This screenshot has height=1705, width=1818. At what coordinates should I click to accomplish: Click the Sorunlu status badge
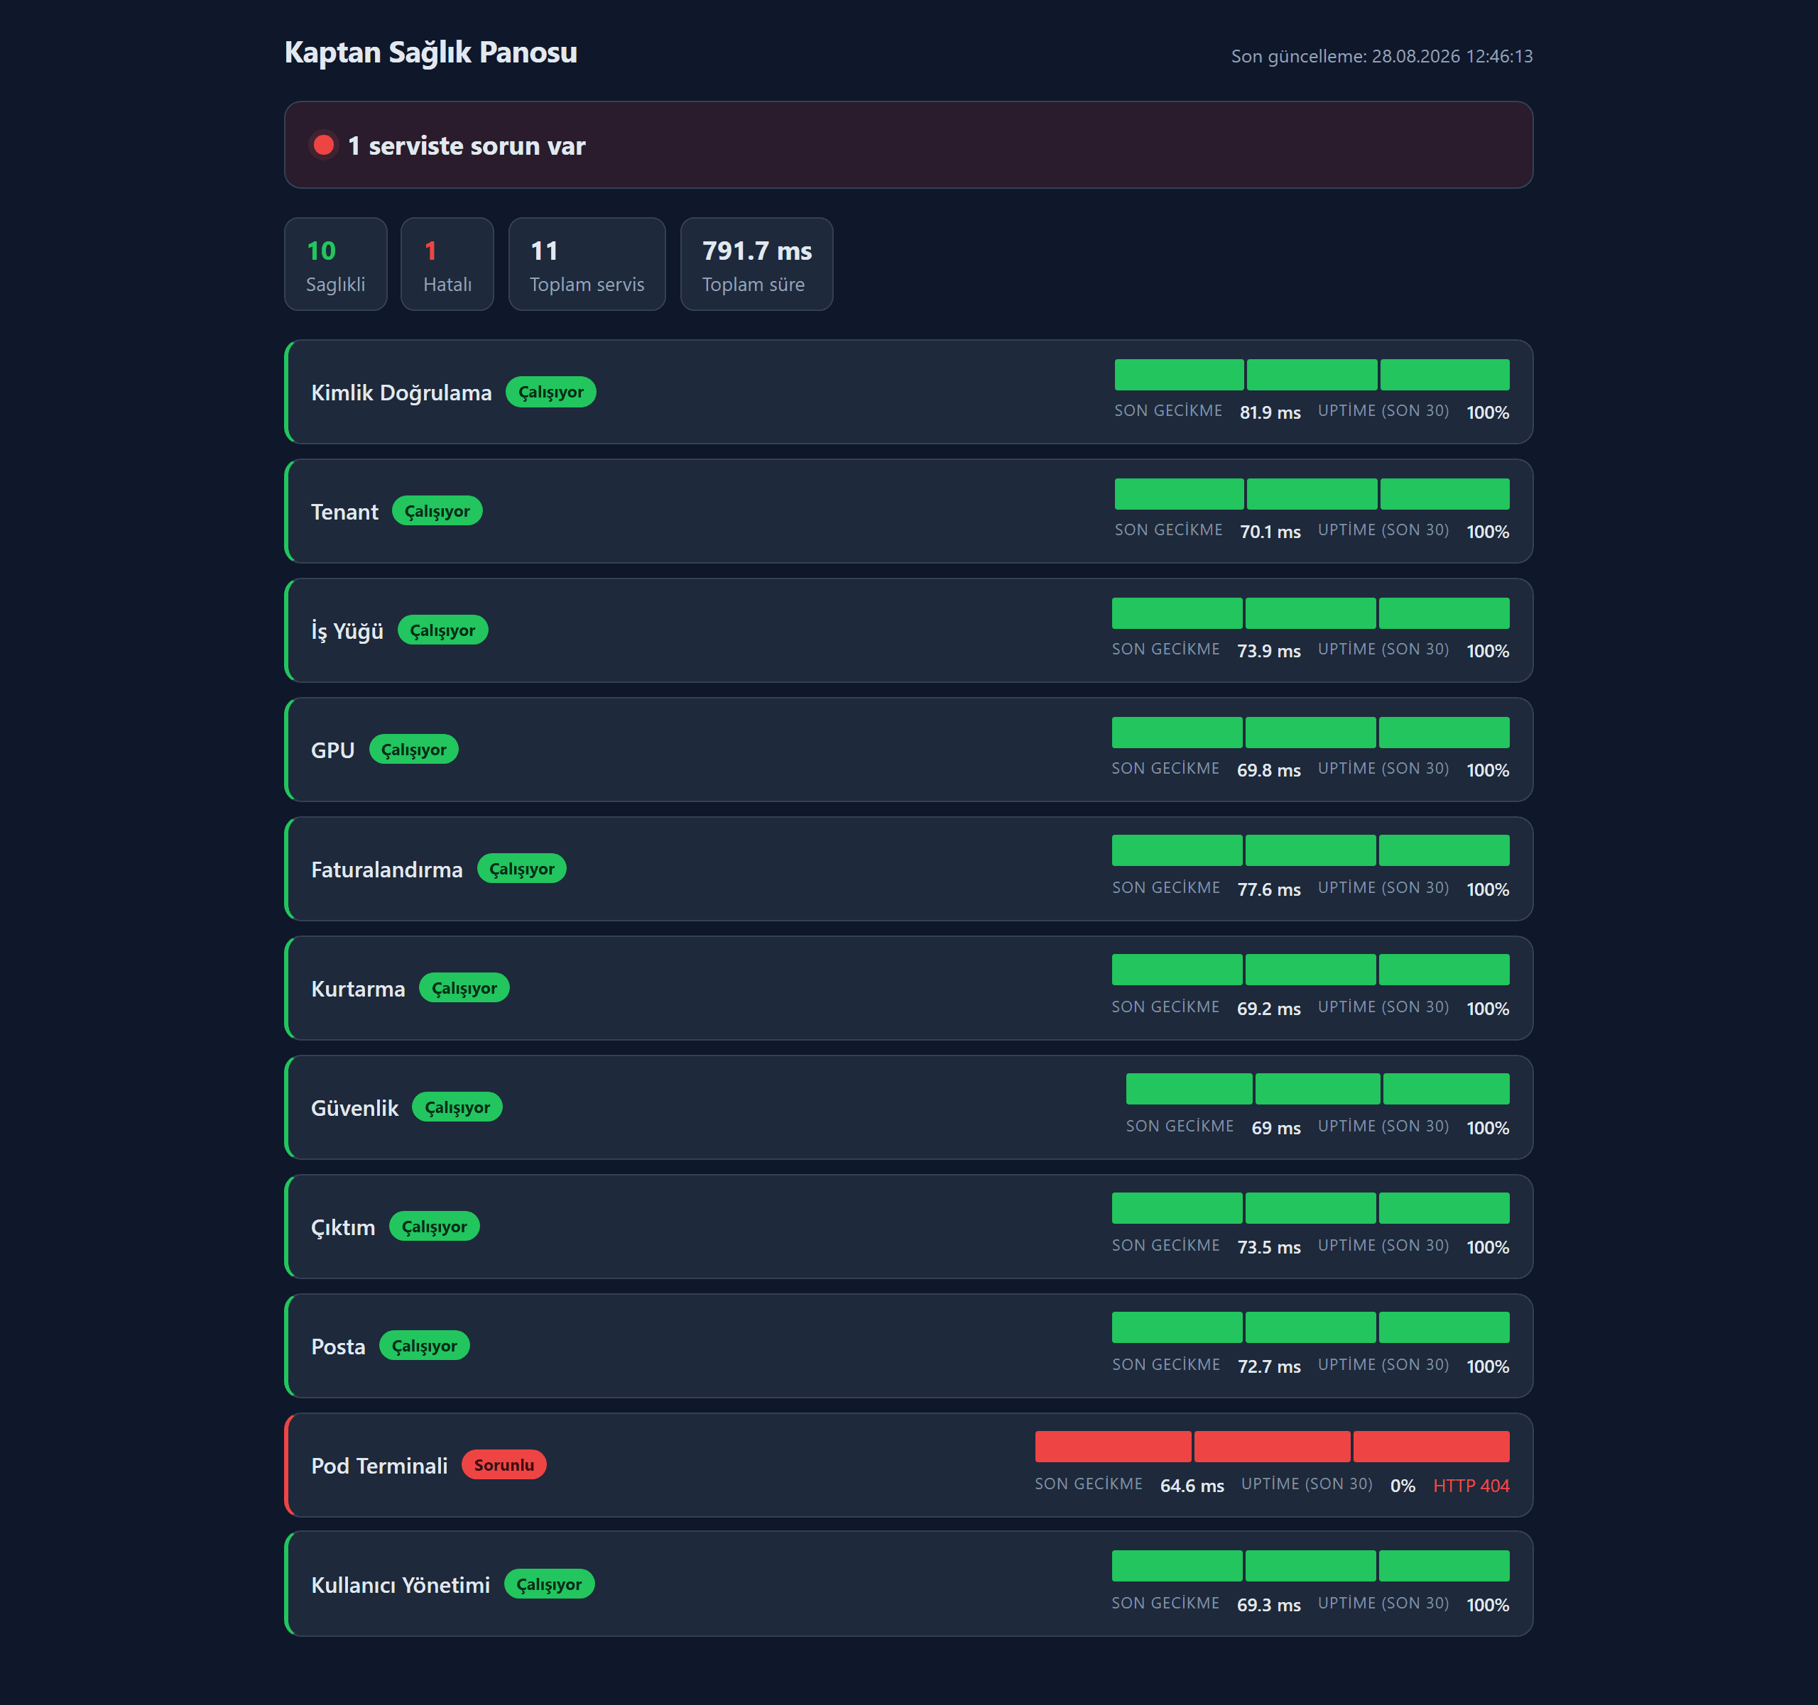[x=504, y=1464]
